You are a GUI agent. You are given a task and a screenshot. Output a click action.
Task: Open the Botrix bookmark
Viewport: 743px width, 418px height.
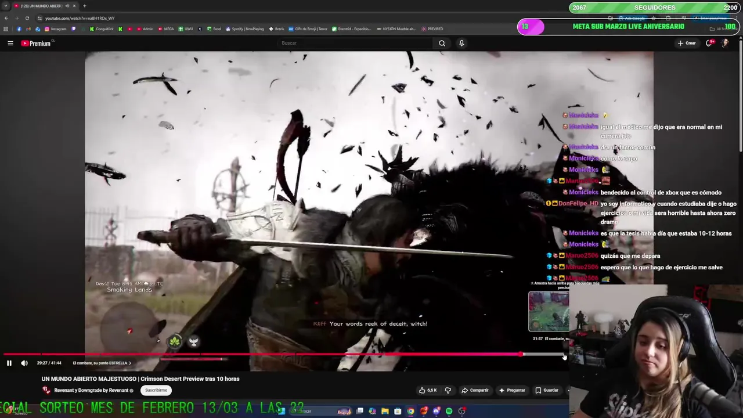[276, 29]
